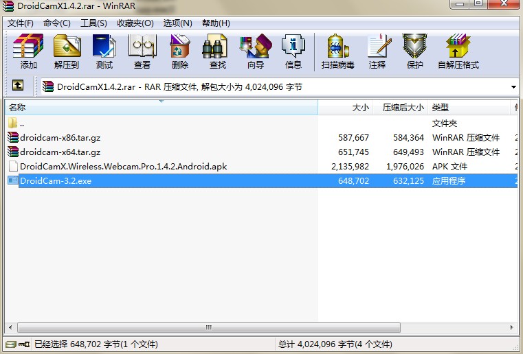The image size is (523, 354).
Task: Launch the 向导 (Wizard) icon
Action: (256, 51)
